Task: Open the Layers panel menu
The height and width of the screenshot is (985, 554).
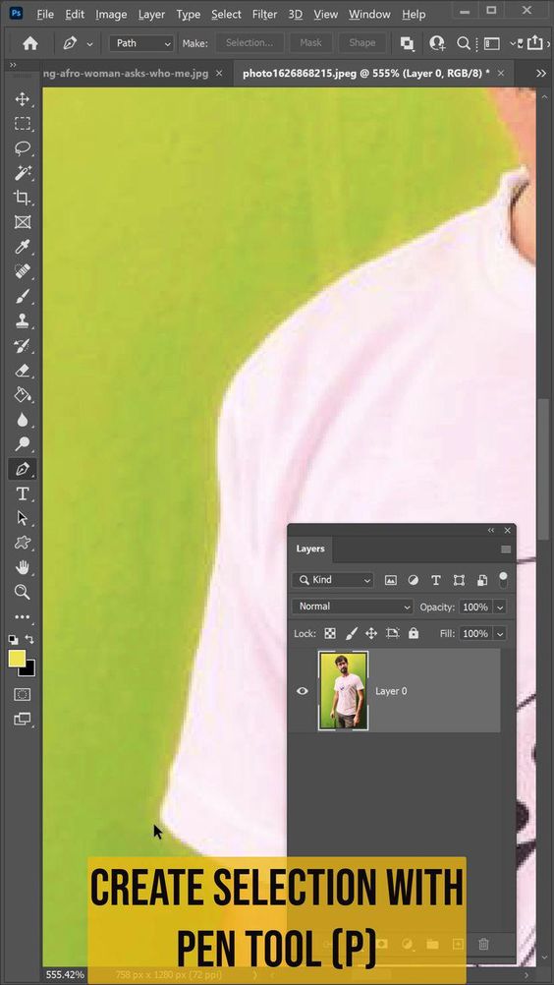Action: point(506,550)
